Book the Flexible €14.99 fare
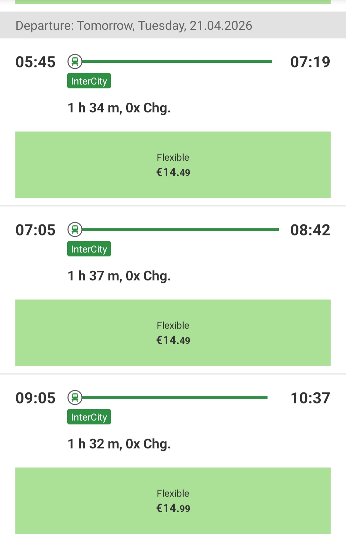This screenshot has width=346, height=549. (173, 501)
